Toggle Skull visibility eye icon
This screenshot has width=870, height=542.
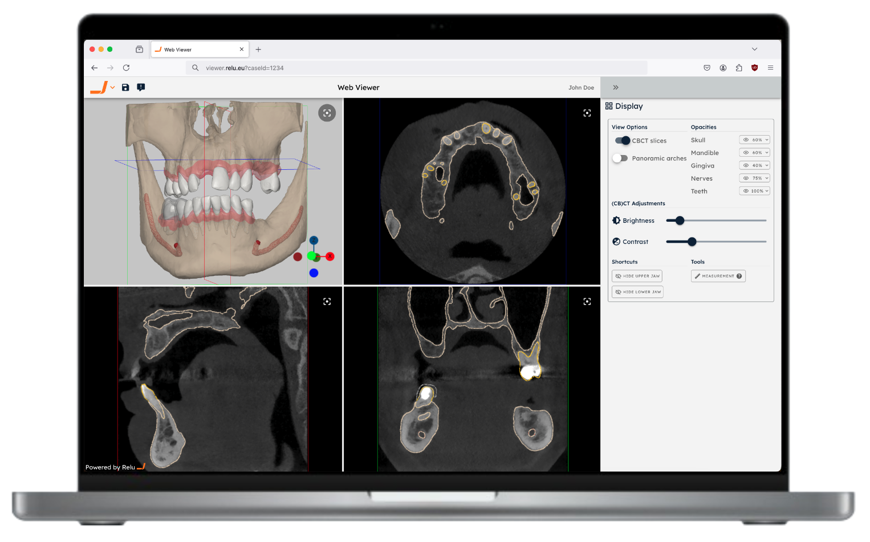pos(746,140)
